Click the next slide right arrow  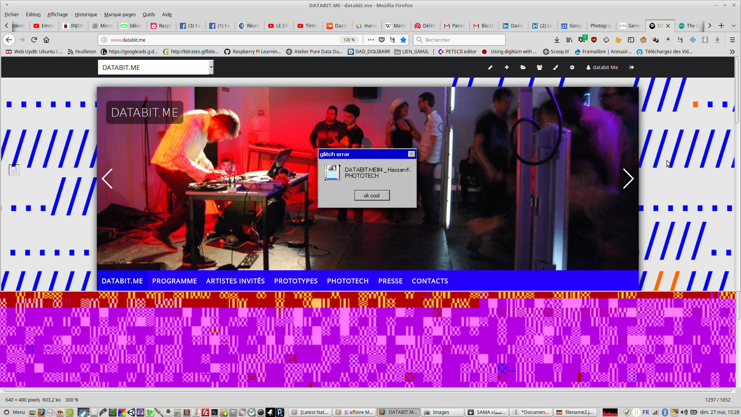tap(628, 178)
